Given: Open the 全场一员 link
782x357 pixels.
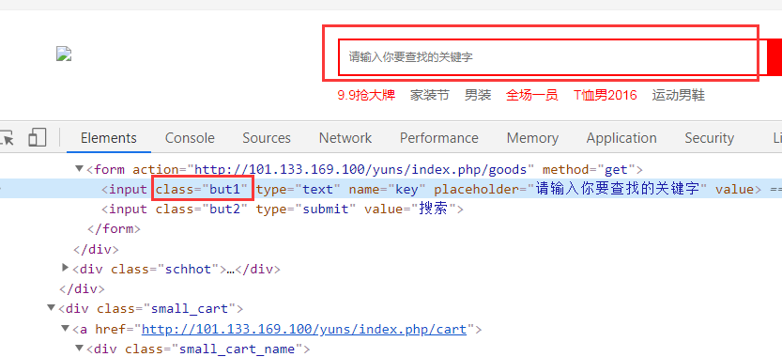Looking at the screenshot, I should 531,95.
